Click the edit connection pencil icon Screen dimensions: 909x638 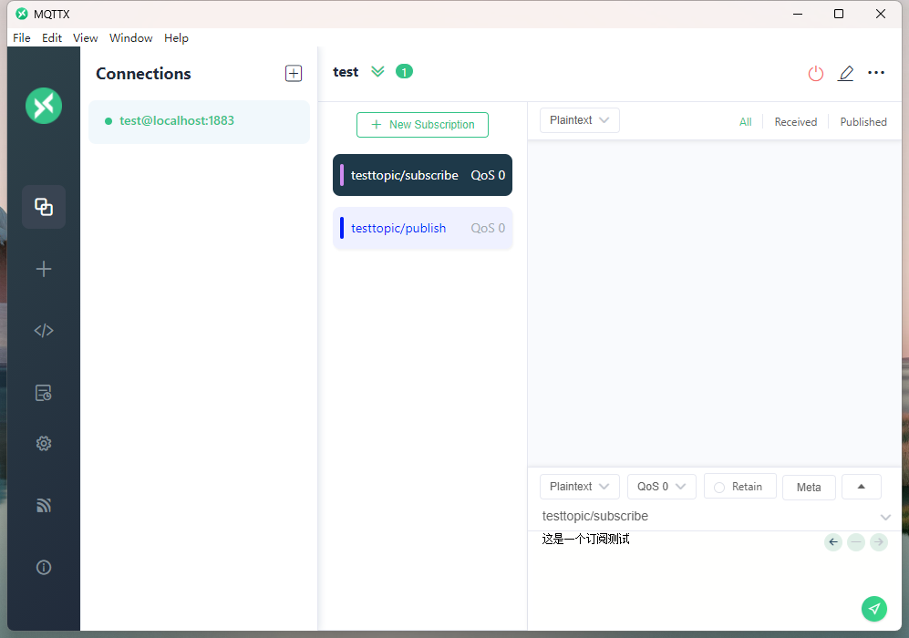tap(846, 74)
